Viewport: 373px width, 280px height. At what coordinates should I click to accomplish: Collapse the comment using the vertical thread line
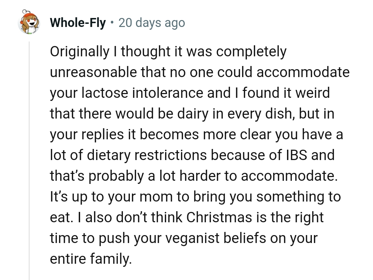[29, 159]
